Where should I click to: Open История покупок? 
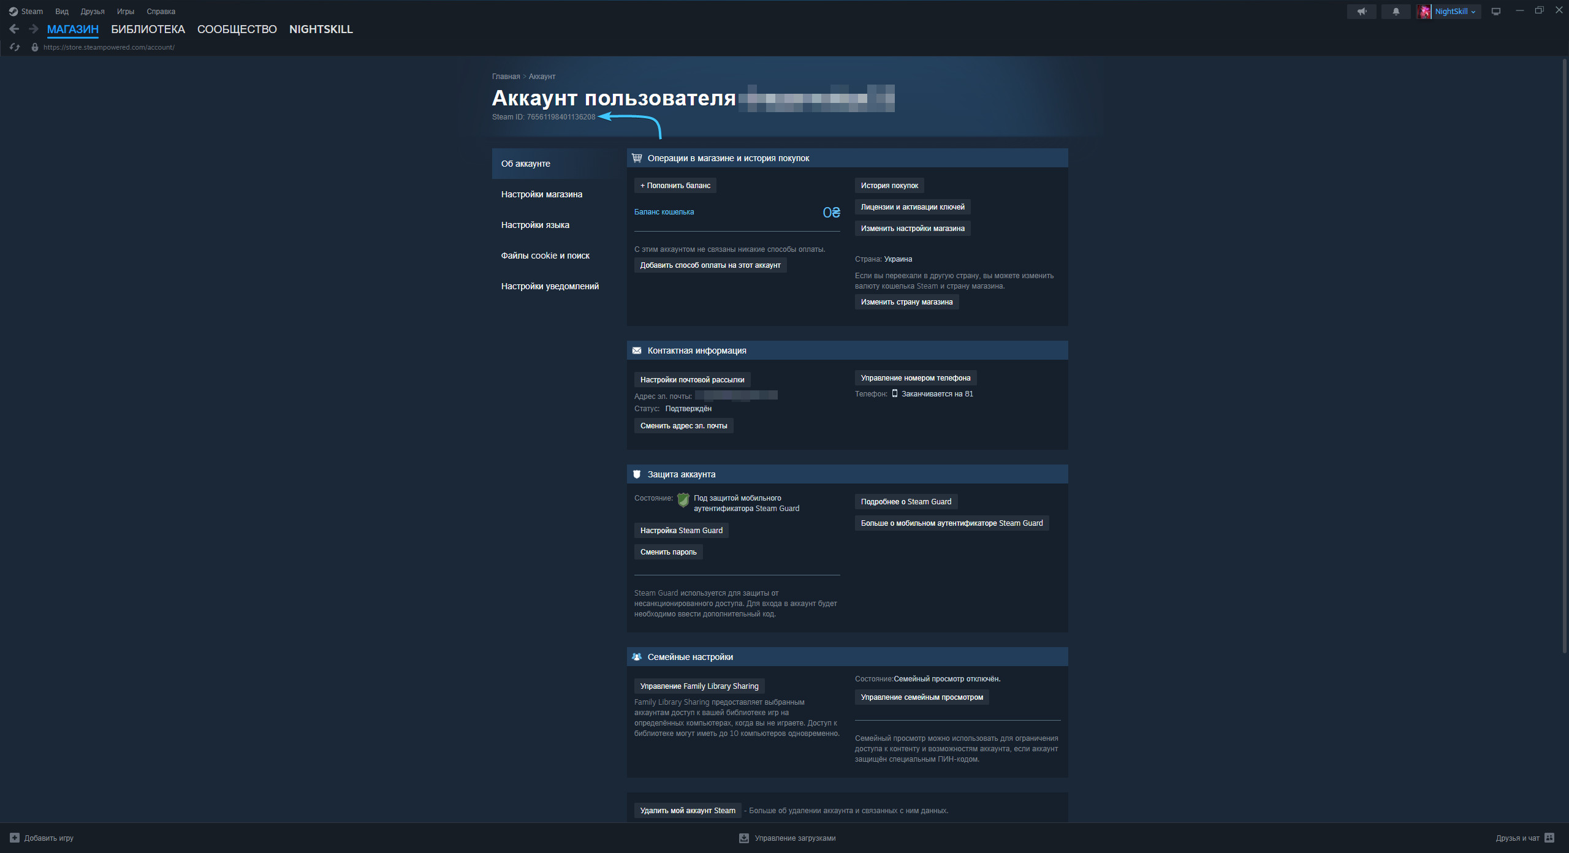[889, 186]
